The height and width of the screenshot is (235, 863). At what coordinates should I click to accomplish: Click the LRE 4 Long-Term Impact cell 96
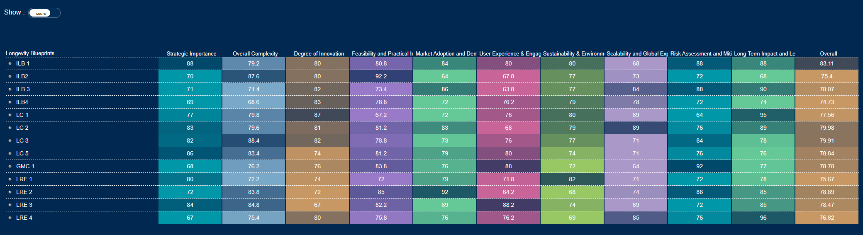pos(763,218)
